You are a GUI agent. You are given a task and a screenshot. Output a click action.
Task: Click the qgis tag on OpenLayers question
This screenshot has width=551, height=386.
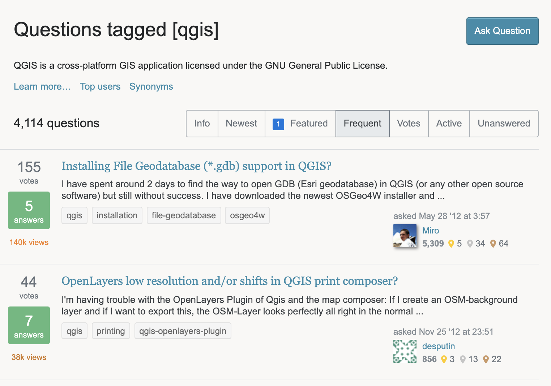click(74, 331)
